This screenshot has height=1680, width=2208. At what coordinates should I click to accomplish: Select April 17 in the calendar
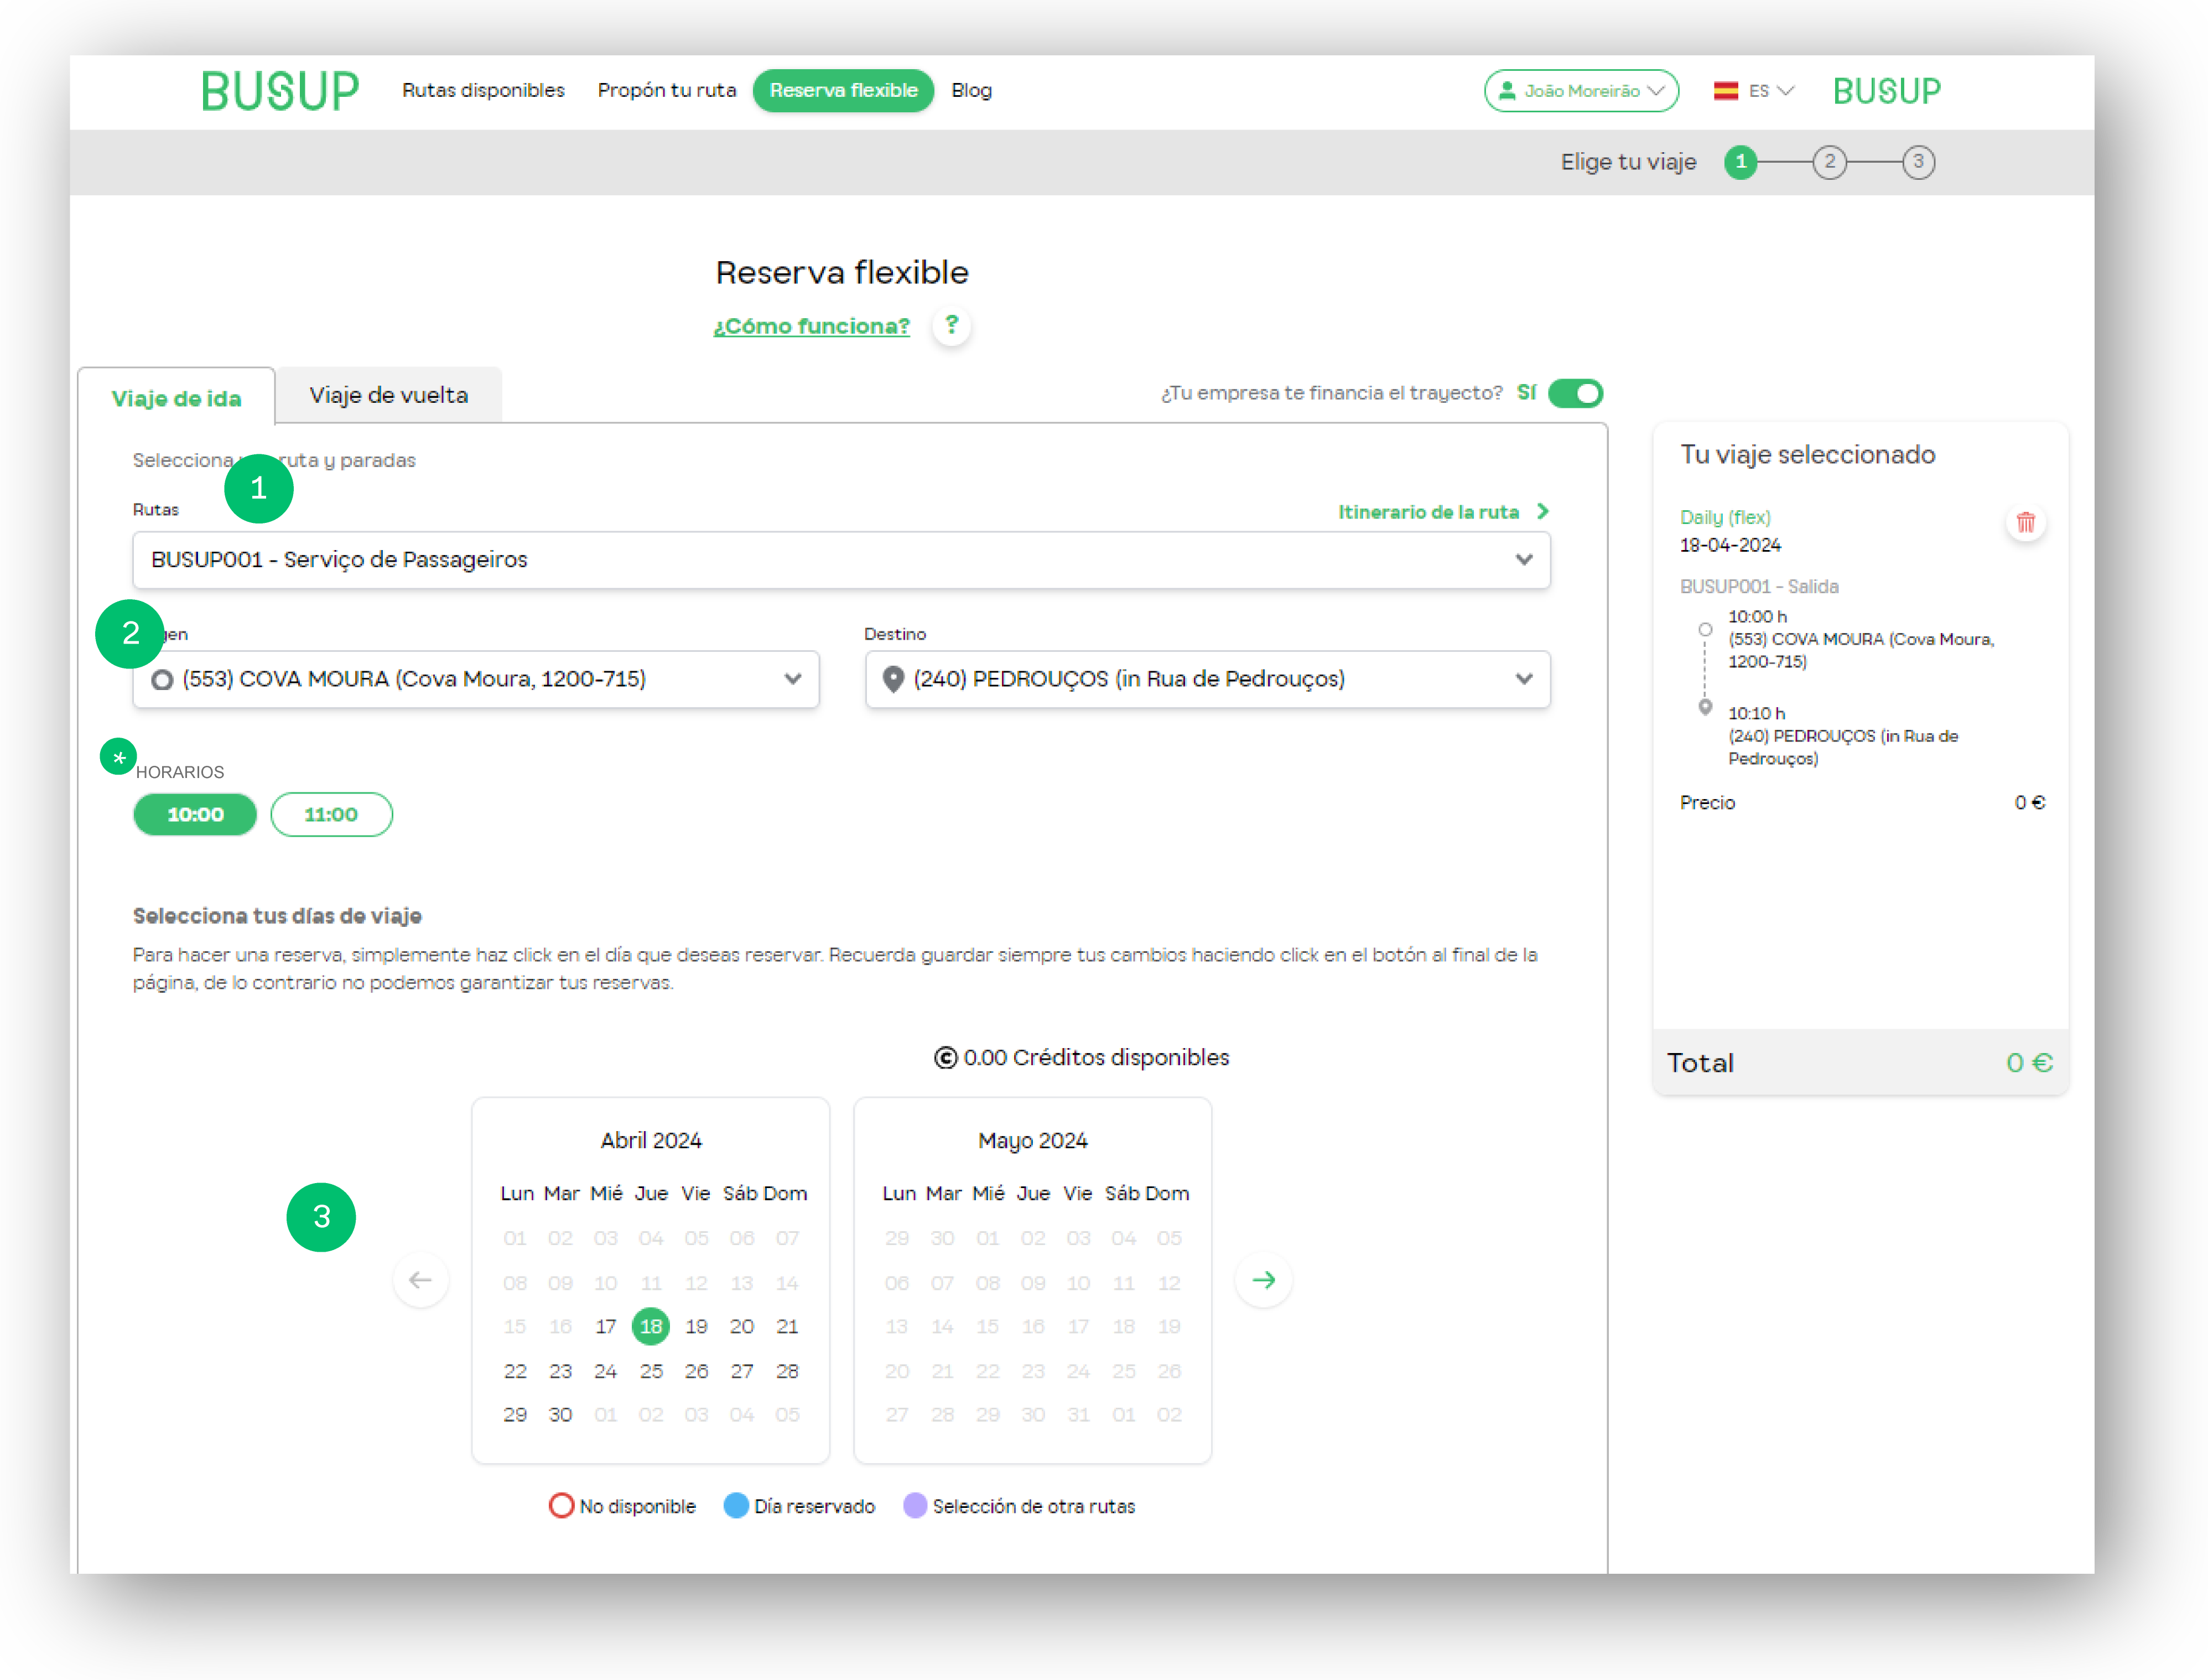click(x=605, y=1326)
